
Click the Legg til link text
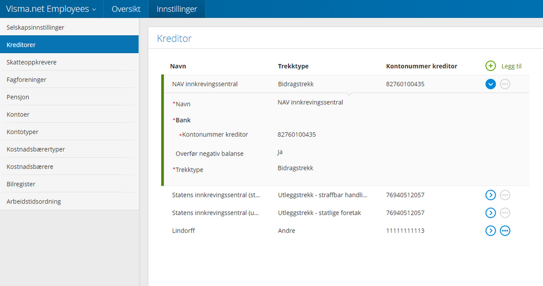pyautogui.click(x=511, y=66)
